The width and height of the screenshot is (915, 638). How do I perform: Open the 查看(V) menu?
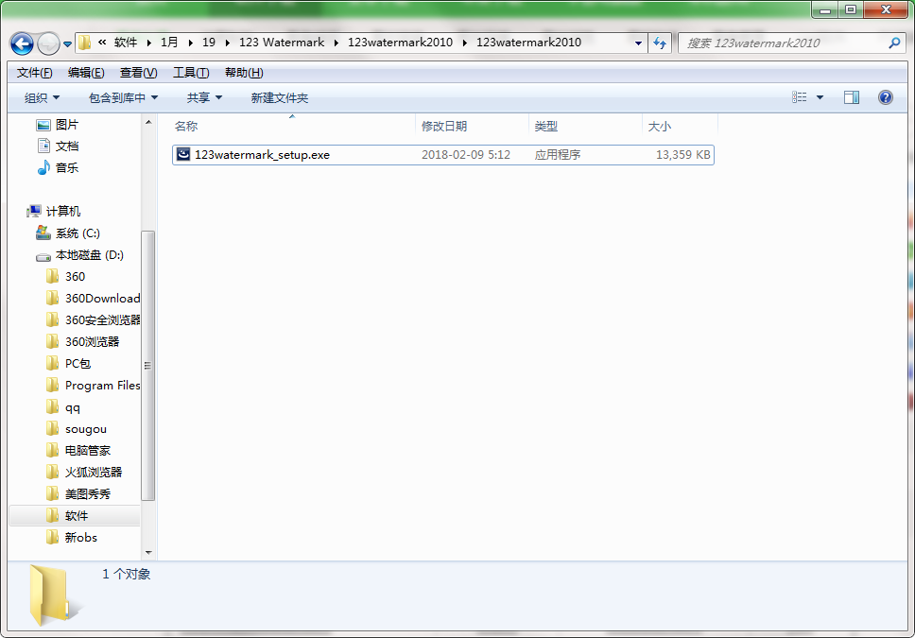click(138, 73)
